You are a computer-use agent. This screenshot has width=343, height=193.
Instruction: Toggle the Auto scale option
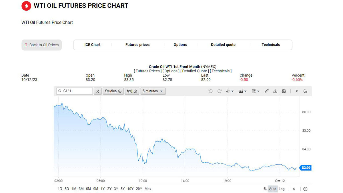point(273,189)
